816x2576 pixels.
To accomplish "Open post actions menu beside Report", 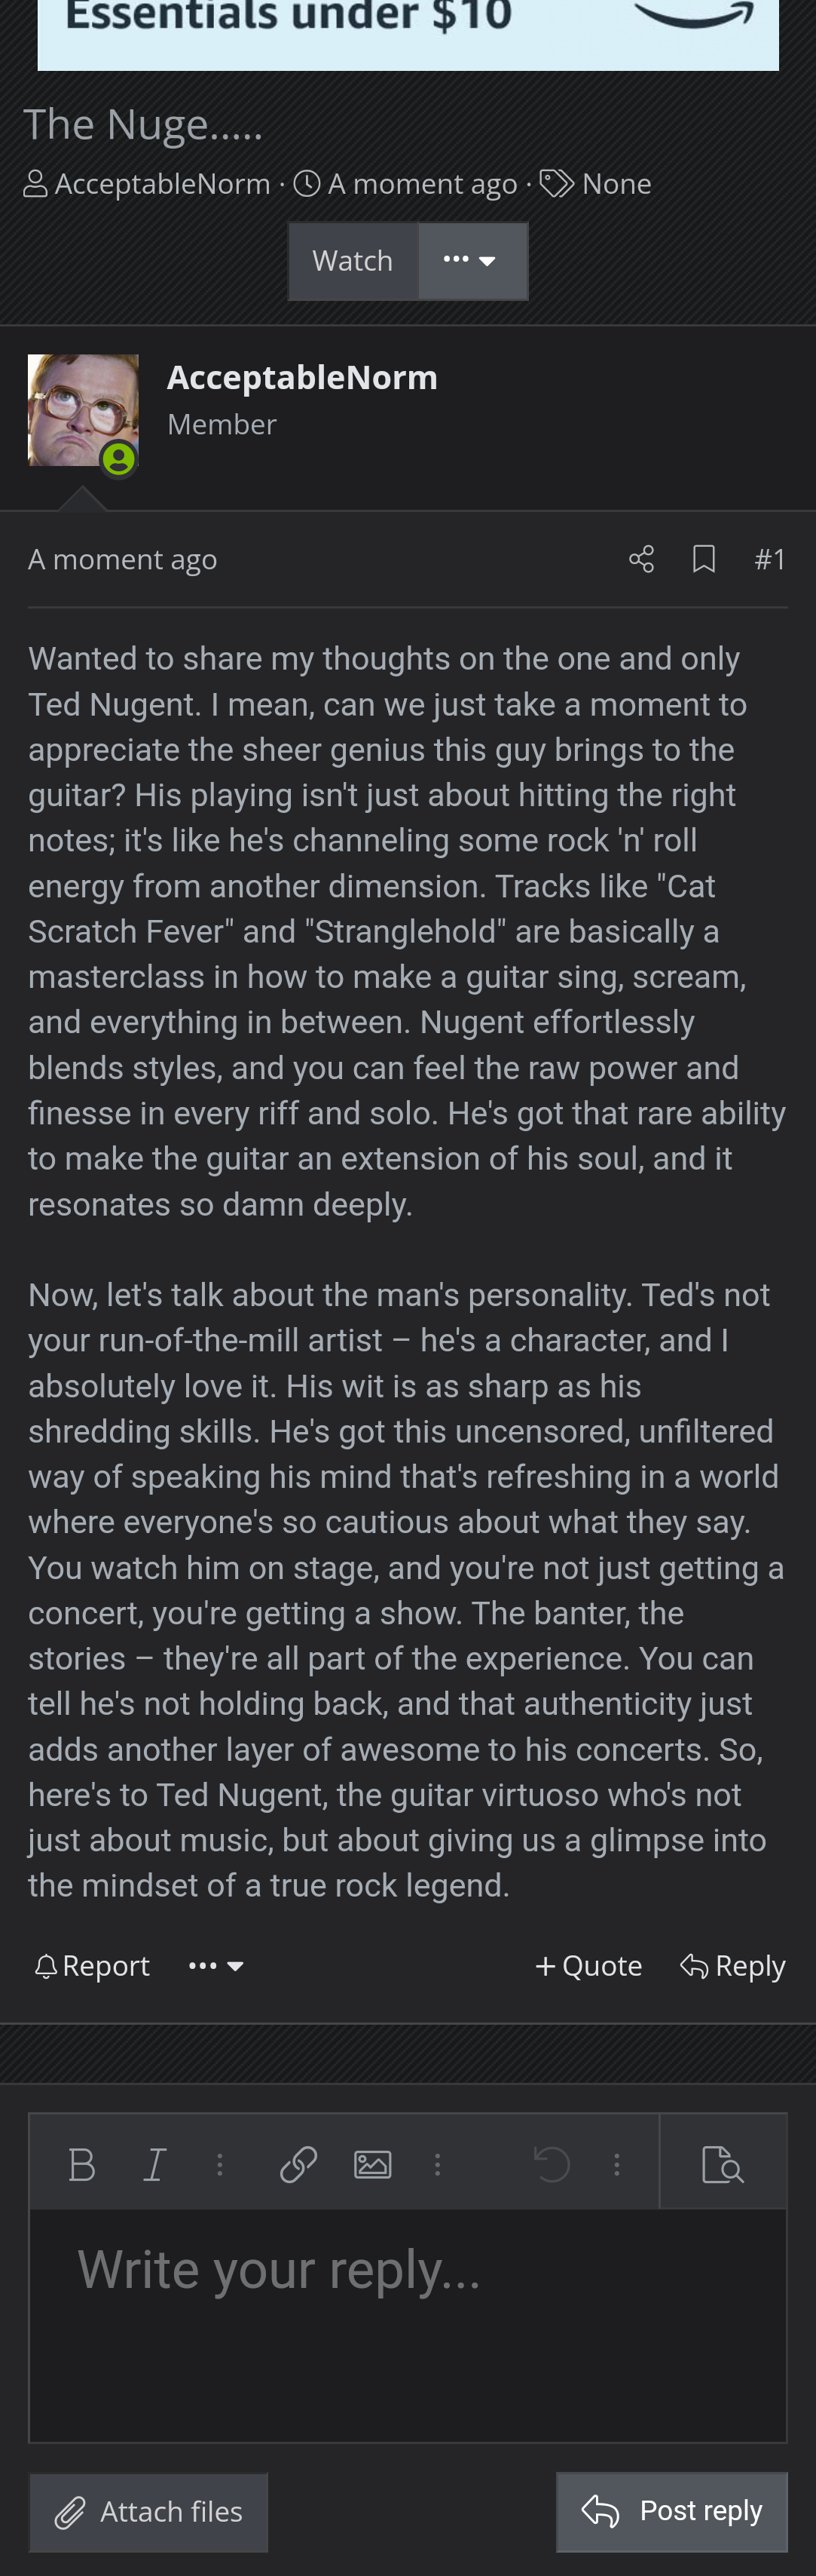I will [215, 1966].
